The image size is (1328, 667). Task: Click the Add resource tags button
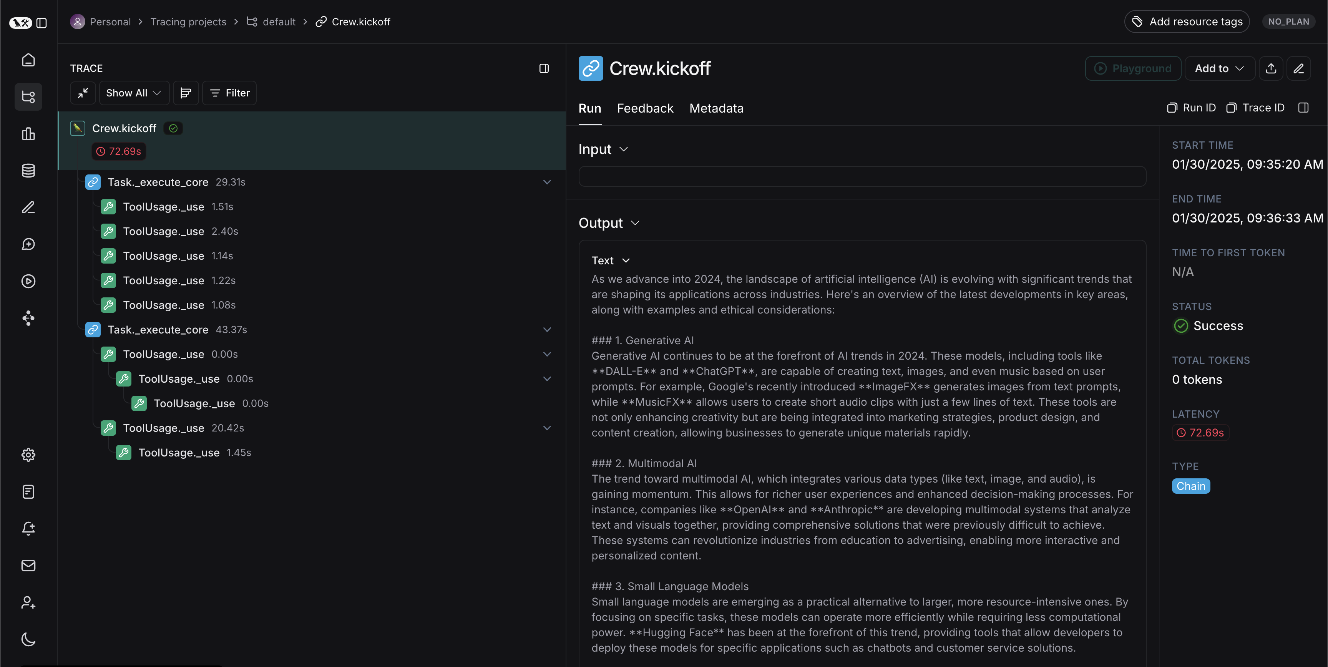pos(1187,22)
